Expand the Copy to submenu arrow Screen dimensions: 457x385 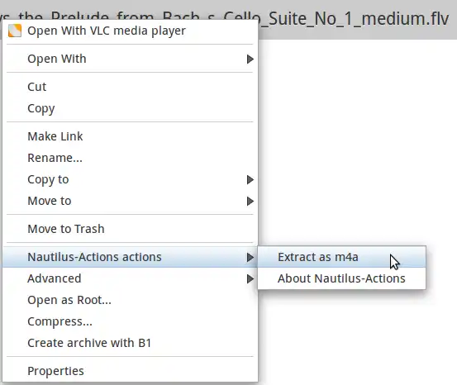250,180
